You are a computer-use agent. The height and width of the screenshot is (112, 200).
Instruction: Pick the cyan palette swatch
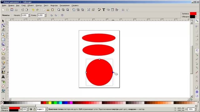point(61,103)
